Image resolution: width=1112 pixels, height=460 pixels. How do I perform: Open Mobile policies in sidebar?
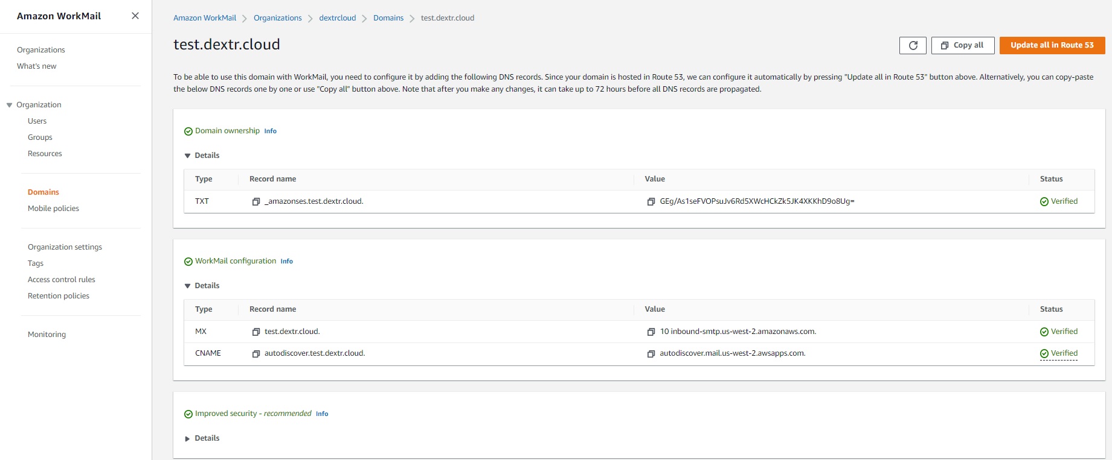(x=53, y=209)
